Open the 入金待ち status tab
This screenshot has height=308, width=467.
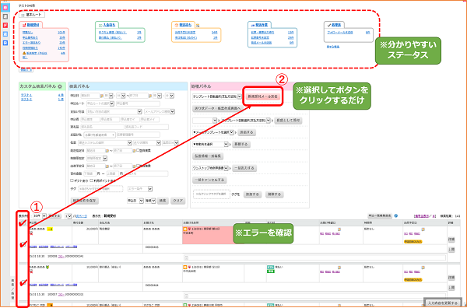point(107,25)
